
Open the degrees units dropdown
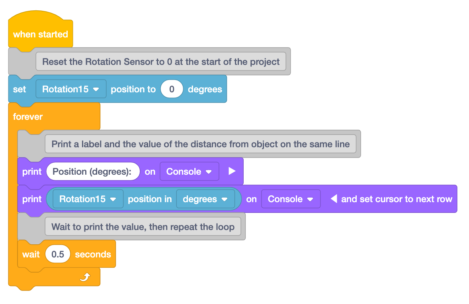(x=205, y=199)
